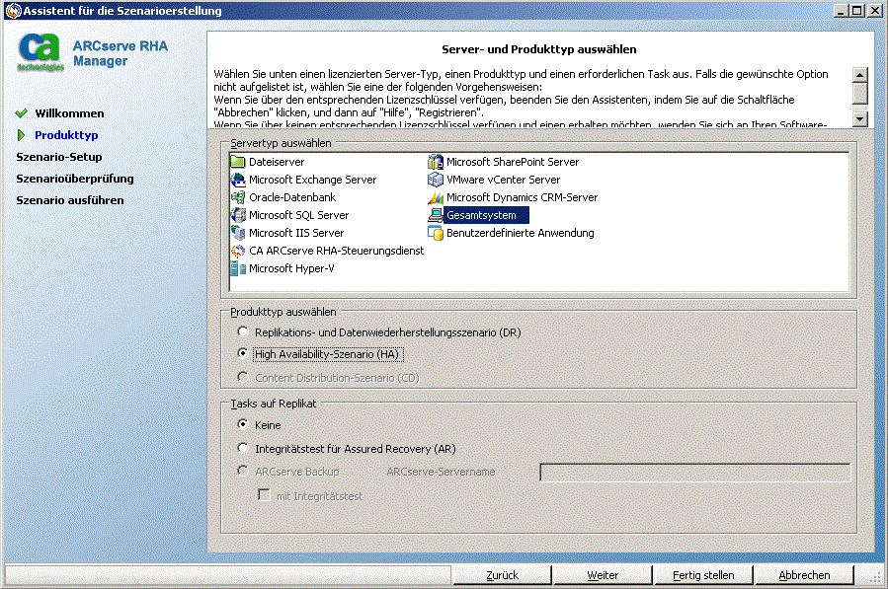Viewport: 888px width, 589px height.
Task: Select Oracle-Datenbank list entry
Action: 292,197
